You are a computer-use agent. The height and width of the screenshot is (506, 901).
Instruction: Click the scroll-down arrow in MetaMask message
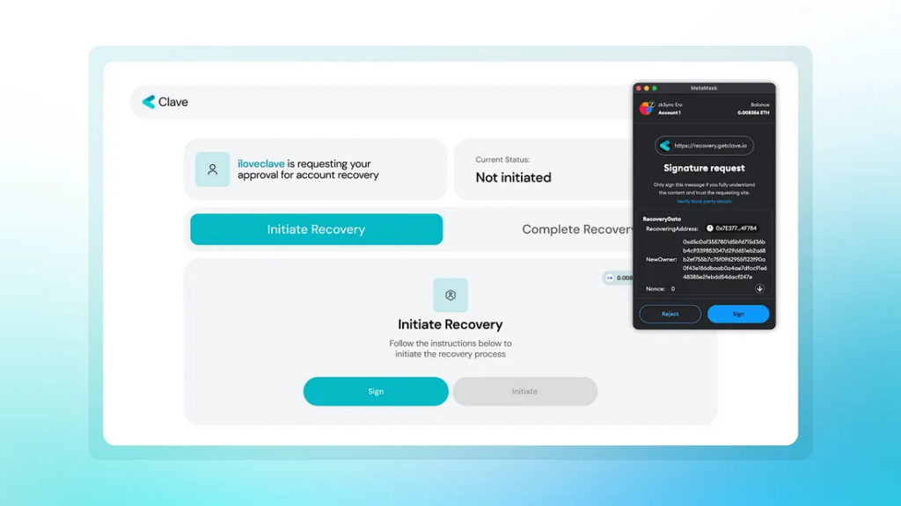tap(759, 288)
